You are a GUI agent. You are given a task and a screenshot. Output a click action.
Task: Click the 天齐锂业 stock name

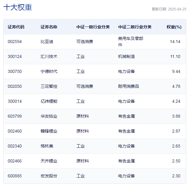click(x=49, y=161)
